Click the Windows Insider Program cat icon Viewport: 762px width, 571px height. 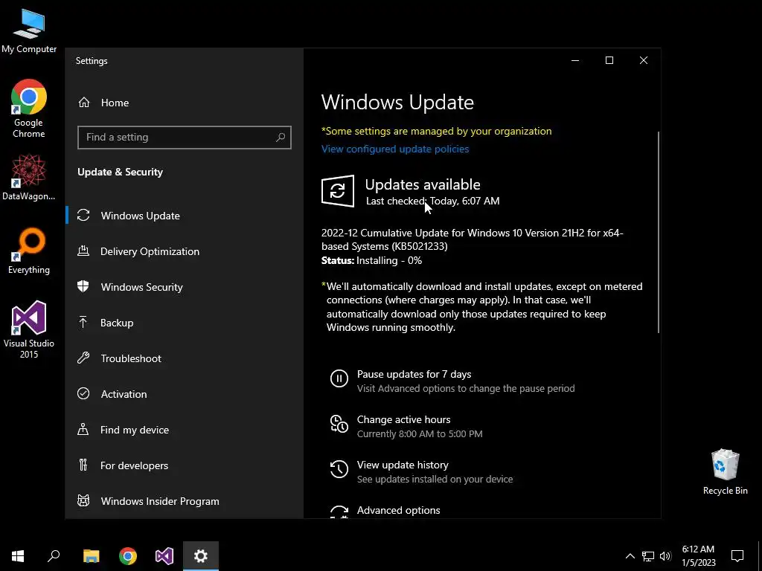click(x=83, y=500)
